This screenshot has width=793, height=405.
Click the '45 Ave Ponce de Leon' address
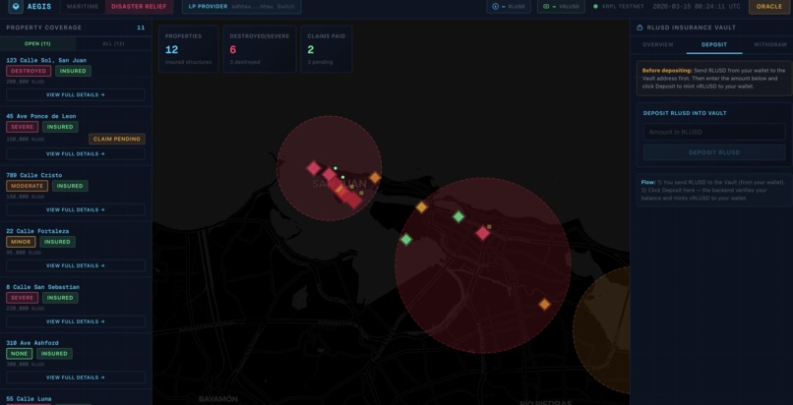[x=41, y=116]
